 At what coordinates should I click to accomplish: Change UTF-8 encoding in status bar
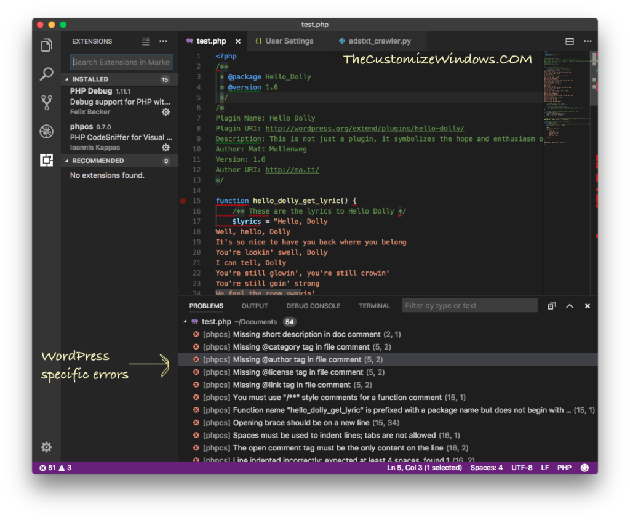pyautogui.click(x=522, y=467)
